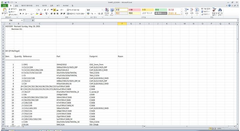Toggle Middle Align (highlighted) button
Screen dimensions: 240x131
tap(54, 10)
